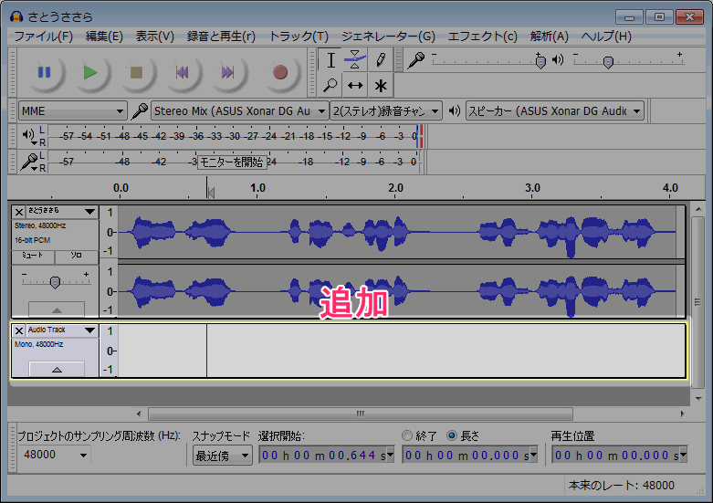
Task: Open the トラック(T) menu
Action: pyautogui.click(x=299, y=37)
